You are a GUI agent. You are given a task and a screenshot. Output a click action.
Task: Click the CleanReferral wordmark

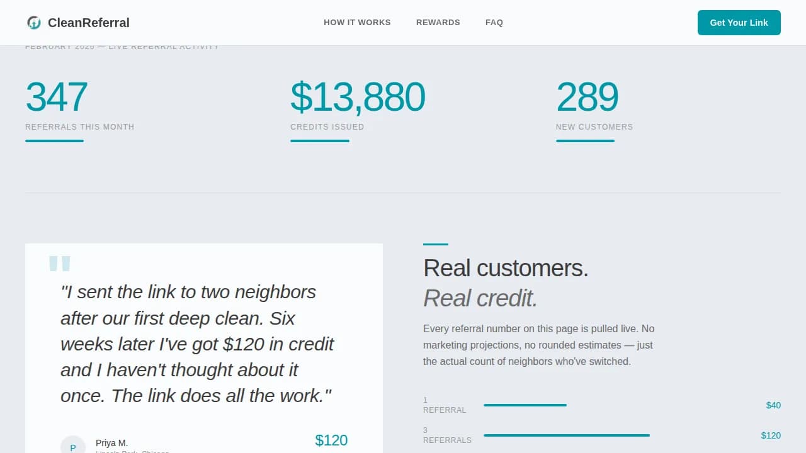pyautogui.click(x=88, y=22)
